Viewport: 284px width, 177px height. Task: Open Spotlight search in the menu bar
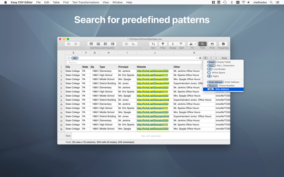click(x=271, y=2)
